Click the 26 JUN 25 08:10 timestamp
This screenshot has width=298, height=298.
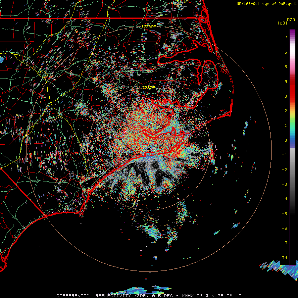tap(219, 296)
